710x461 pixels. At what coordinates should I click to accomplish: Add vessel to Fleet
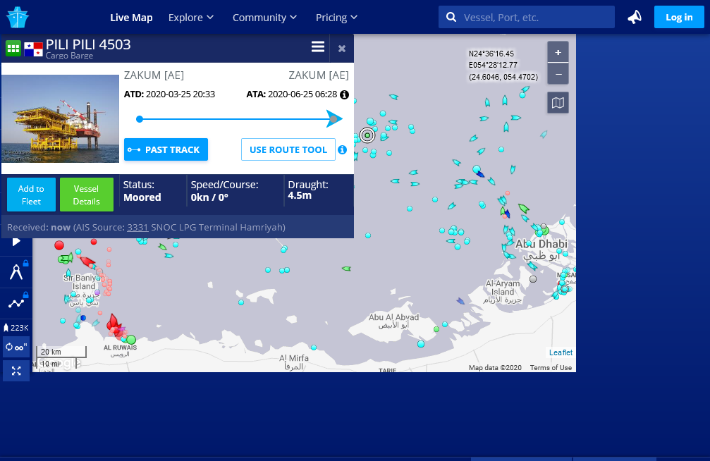pyautogui.click(x=31, y=195)
